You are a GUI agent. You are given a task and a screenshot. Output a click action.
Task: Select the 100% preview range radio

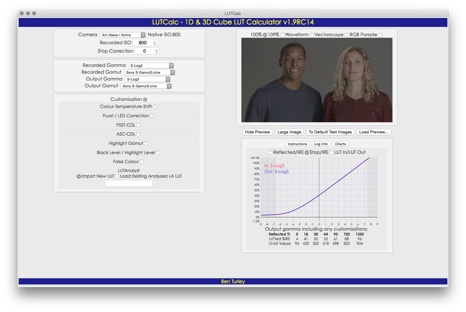coord(265,35)
